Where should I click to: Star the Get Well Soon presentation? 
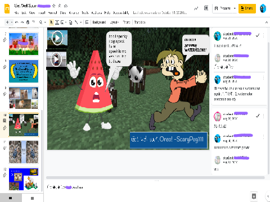pos(54,6)
